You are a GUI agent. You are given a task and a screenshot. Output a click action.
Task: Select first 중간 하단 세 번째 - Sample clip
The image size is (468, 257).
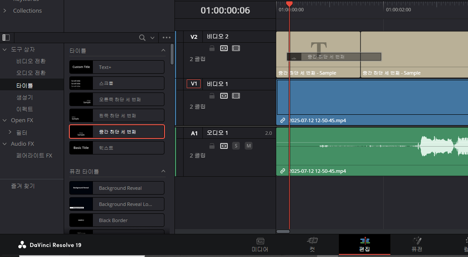pos(318,55)
